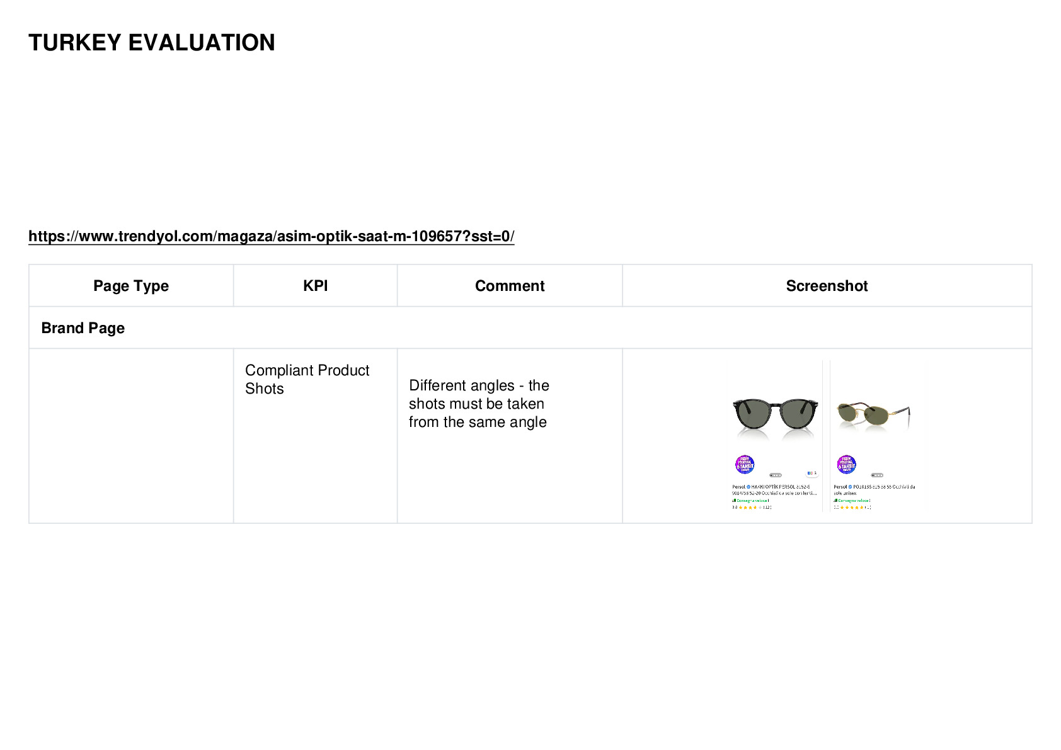This screenshot has height=750, width=1061.
Task: Click the KPI column header
Action: (315, 286)
